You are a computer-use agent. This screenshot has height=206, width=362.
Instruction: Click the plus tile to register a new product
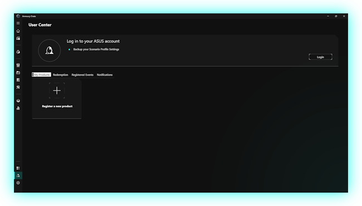pos(57,90)
